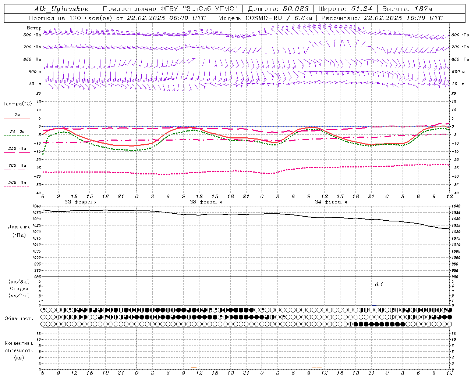Click the Тем-ра(°C) axis label

pos(17,104)
